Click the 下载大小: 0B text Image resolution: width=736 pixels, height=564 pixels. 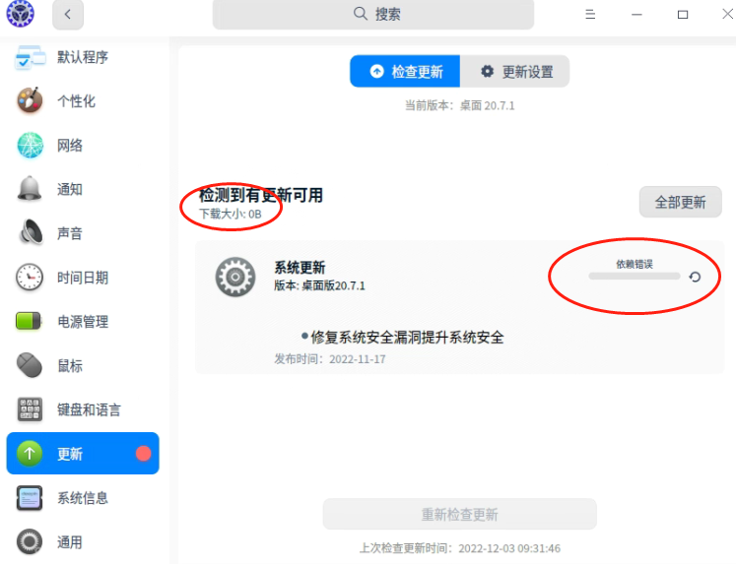coord(231,214)
